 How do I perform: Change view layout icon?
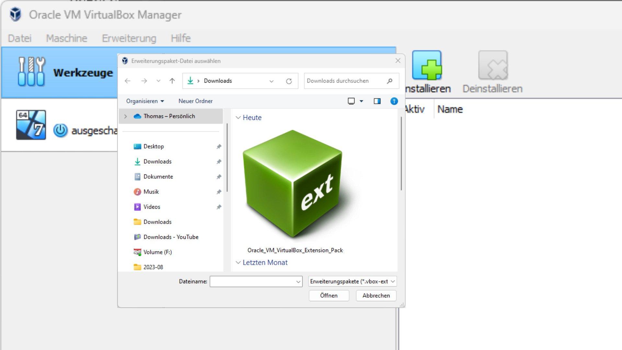coord(351,101)
